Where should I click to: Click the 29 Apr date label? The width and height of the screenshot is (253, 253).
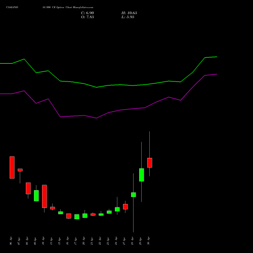click(141, 241)
